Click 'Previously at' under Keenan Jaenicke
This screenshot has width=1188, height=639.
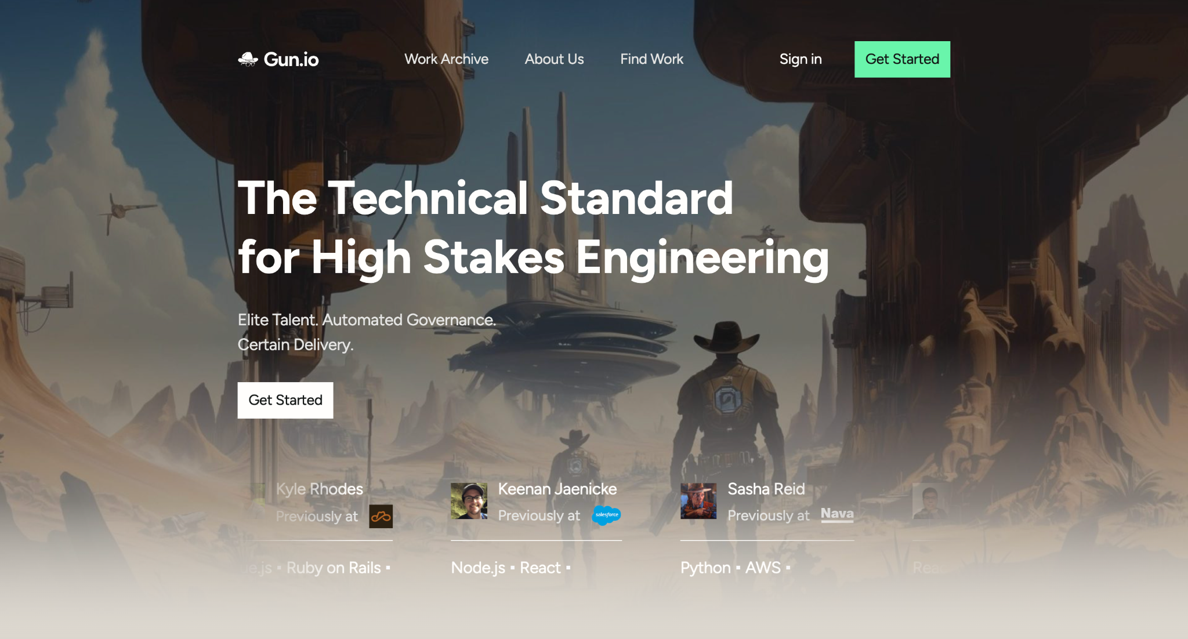point(539,515)
